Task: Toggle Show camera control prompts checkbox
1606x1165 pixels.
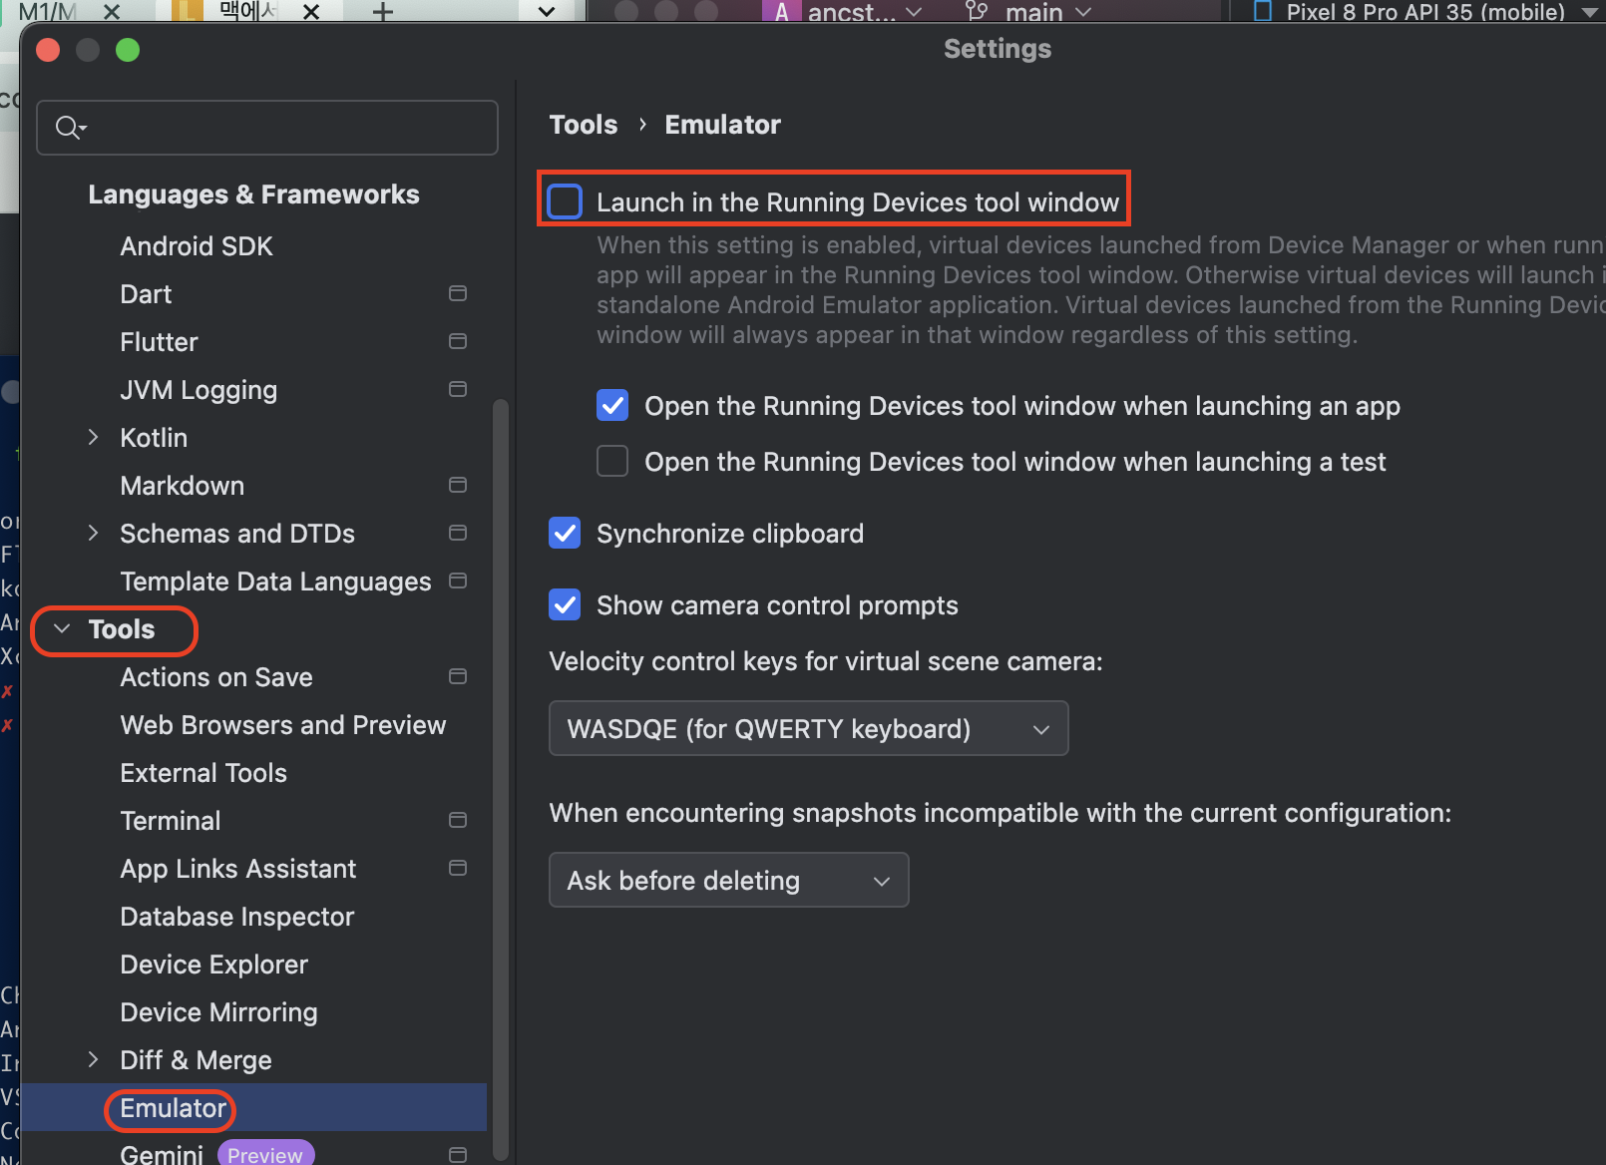Action: pos(565,604)
